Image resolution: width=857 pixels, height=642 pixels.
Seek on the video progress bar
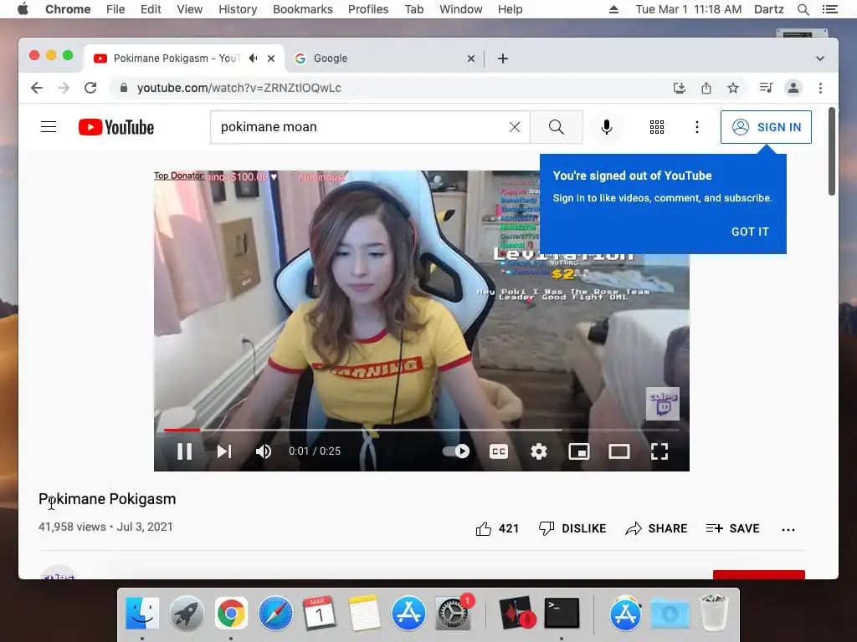(x=422, y=431)
